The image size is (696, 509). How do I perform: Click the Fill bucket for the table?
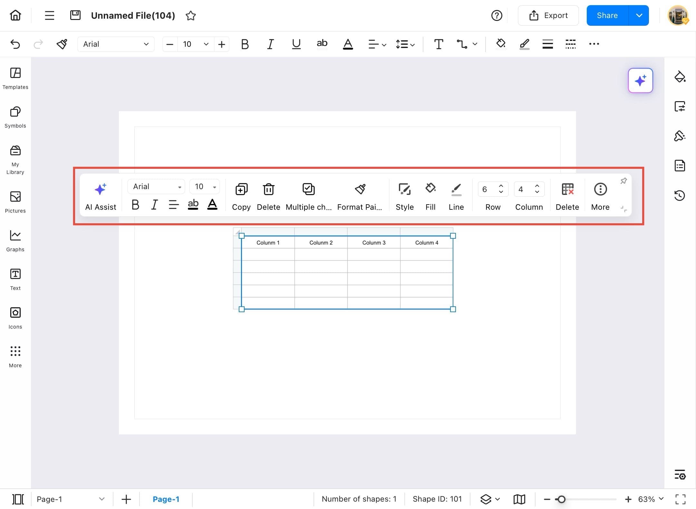[x=430, y=195]
